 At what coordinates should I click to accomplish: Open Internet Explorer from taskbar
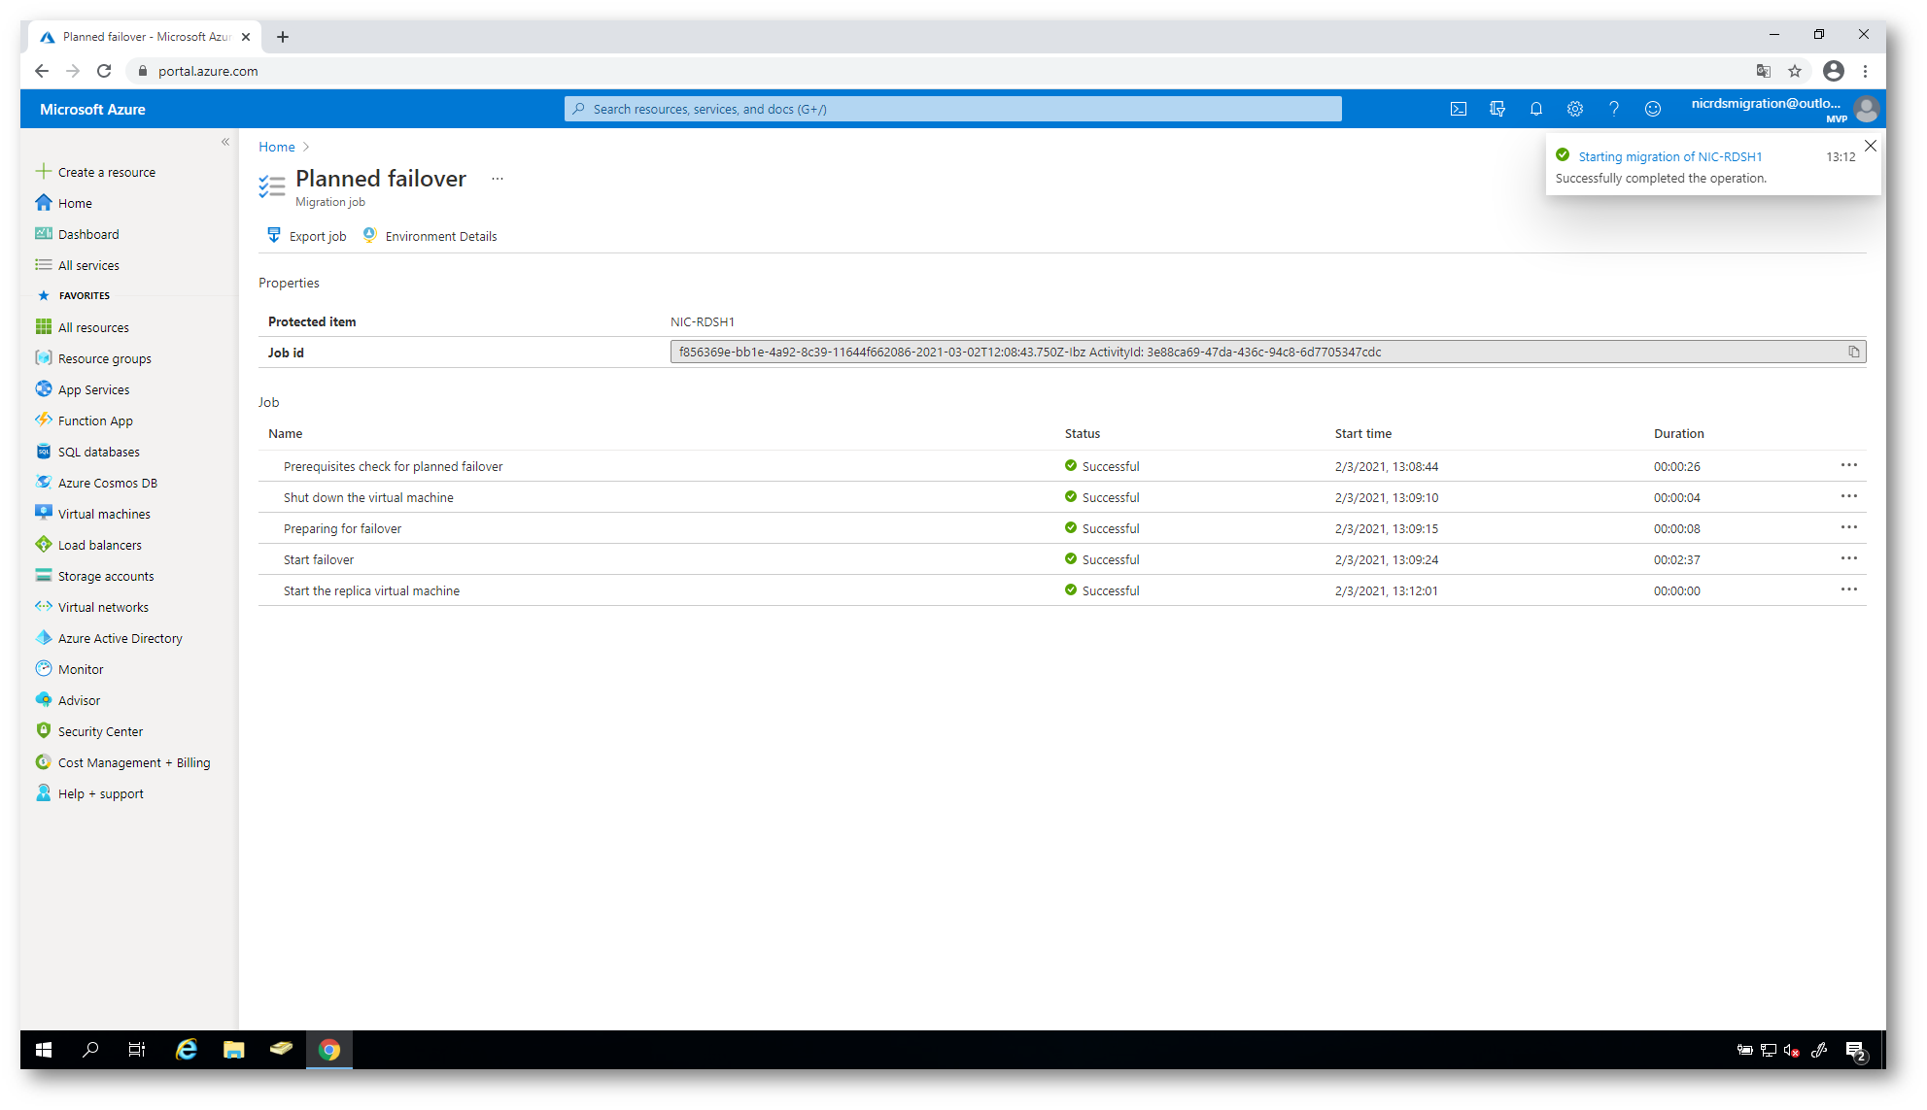point(186,1049)
